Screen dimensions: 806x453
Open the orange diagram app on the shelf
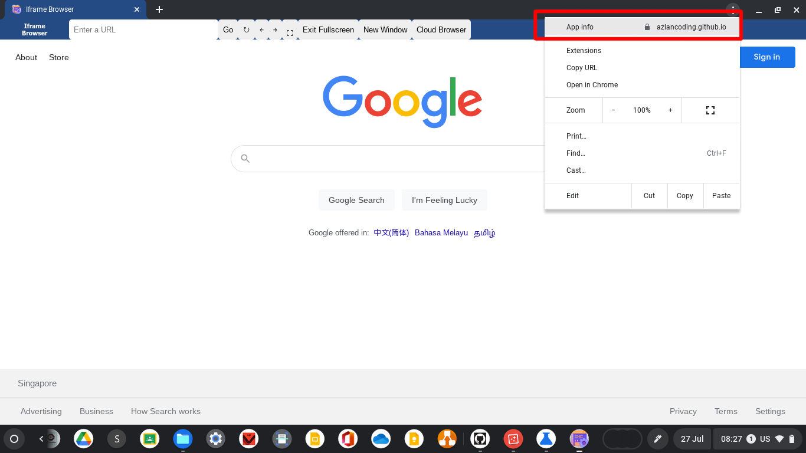[x=447, y=439]
